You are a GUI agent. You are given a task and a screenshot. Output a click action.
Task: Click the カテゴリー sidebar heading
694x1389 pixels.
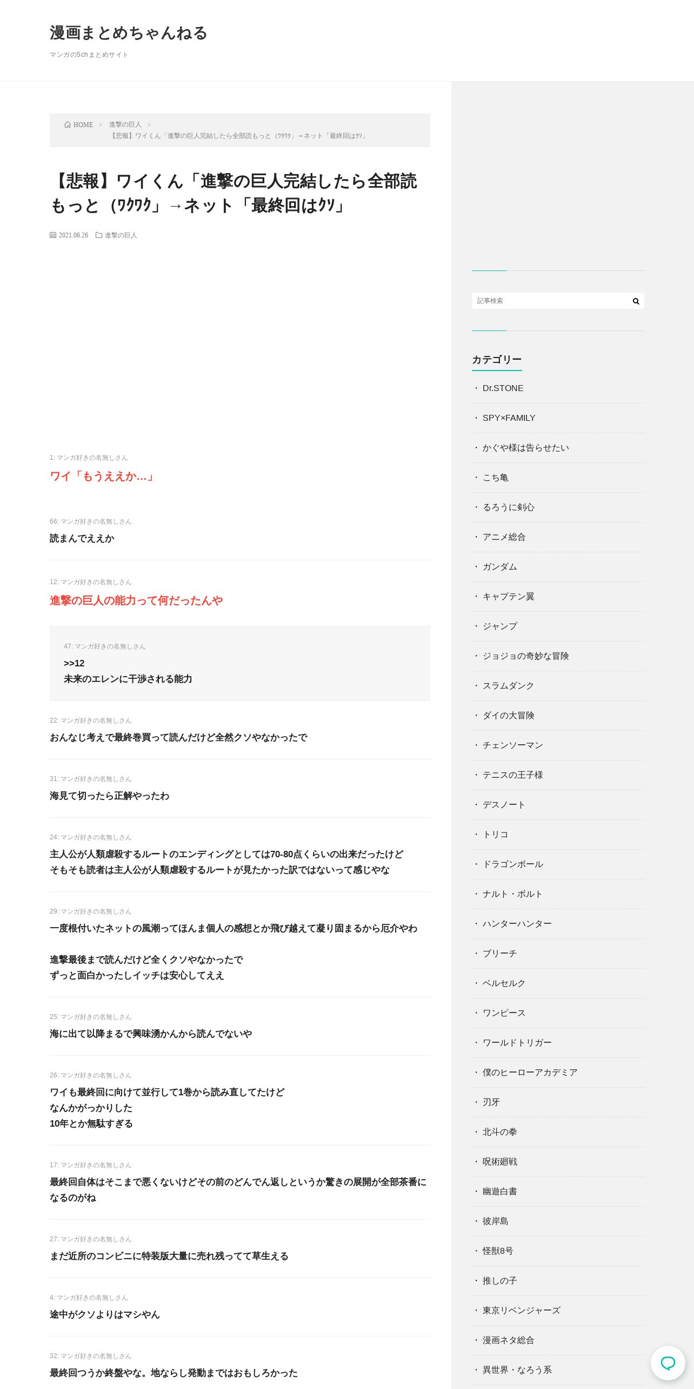(497, 360)
